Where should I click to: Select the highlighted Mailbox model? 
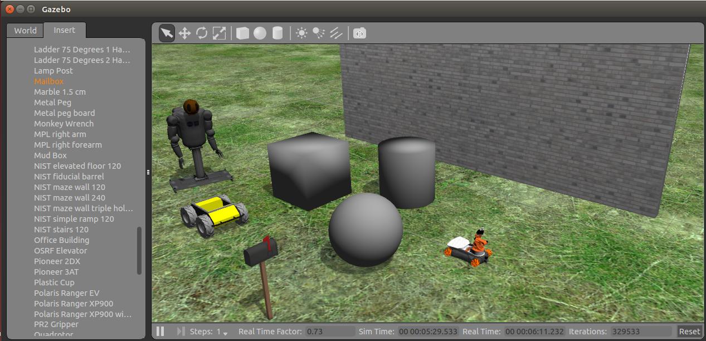(x=49, y=81)
